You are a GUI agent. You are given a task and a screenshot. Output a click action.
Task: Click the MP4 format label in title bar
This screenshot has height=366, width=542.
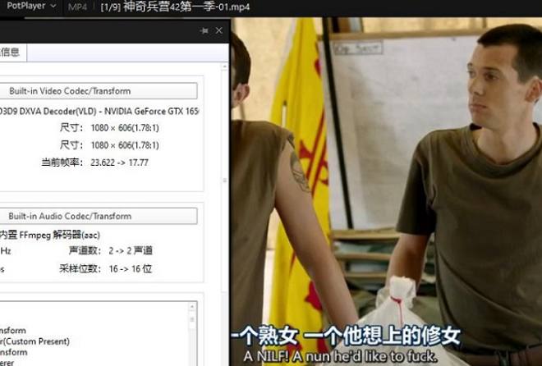pos(77,7)
